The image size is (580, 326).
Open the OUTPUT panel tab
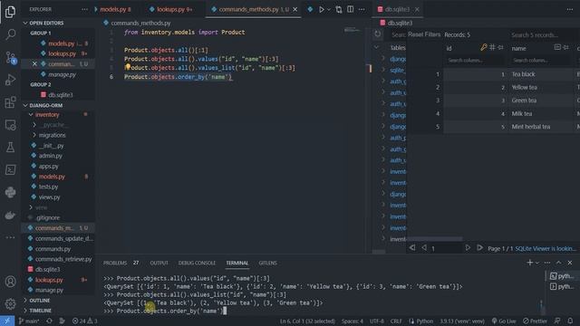[x=159, y=263]
